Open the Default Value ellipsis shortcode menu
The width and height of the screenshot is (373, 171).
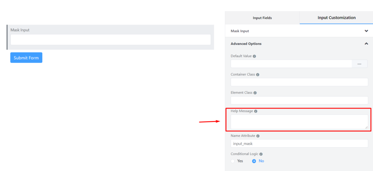tap(360, 64)
